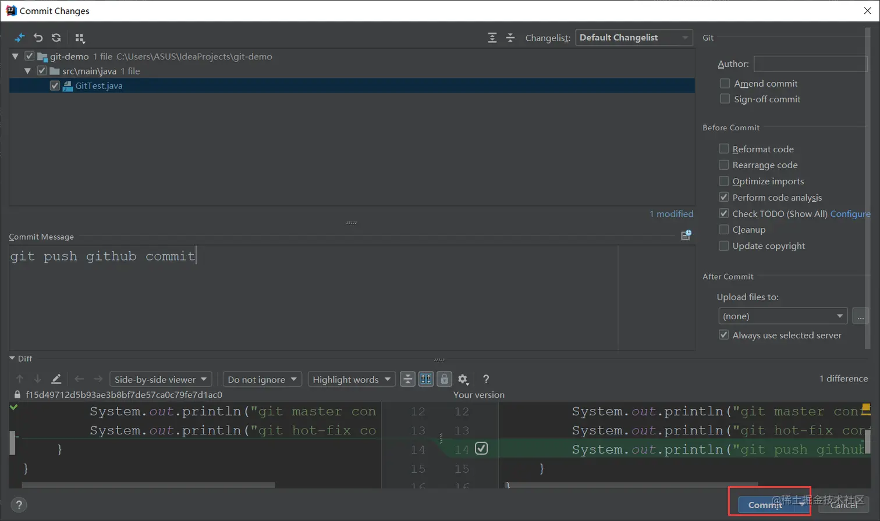Click the Refresh changes icon
Viewport: 880px width, 521px height.
(x=56, y=38)
